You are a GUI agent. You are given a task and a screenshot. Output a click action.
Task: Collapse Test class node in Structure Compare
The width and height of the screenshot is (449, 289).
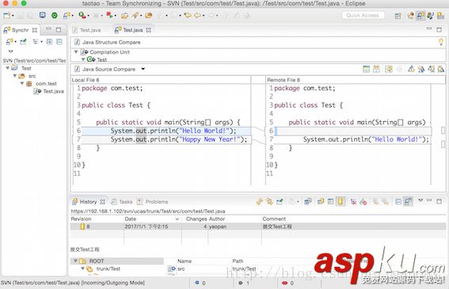tap(83, 59)
